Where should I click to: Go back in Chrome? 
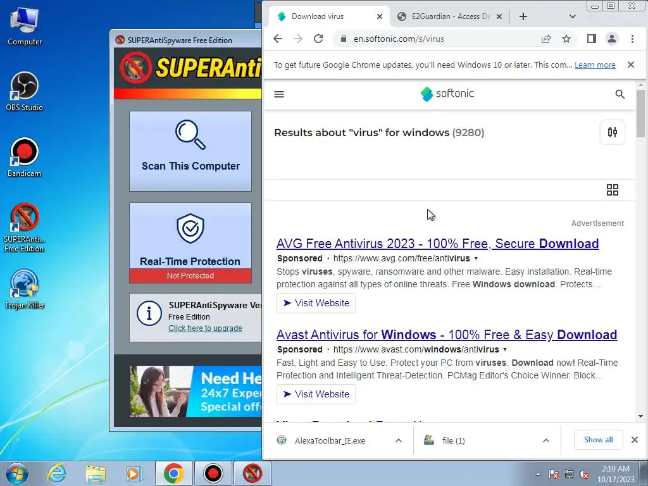[x=278, y=39]
